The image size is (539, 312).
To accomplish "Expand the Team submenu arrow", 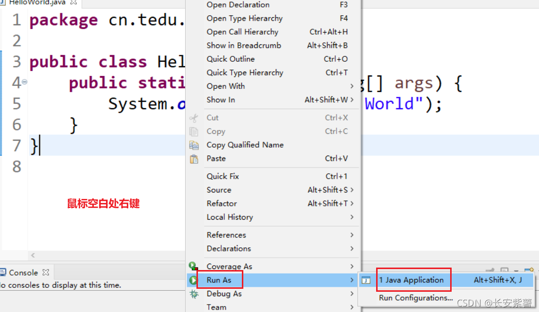I will [x=352, y=307].
